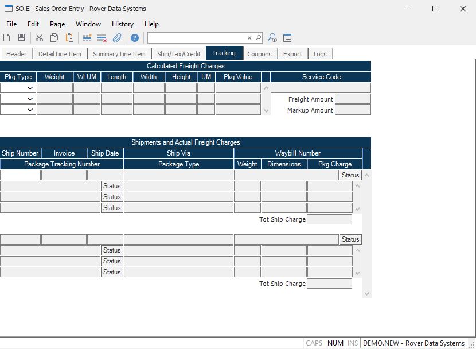Viewport: 476px width, 349px height.
Task: Click the Paste clipboard icon
Action: [x=69, y=38]
